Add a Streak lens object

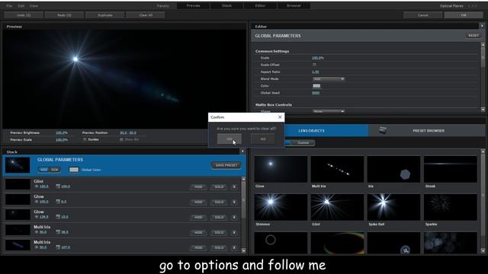click(x=451, y=169)
